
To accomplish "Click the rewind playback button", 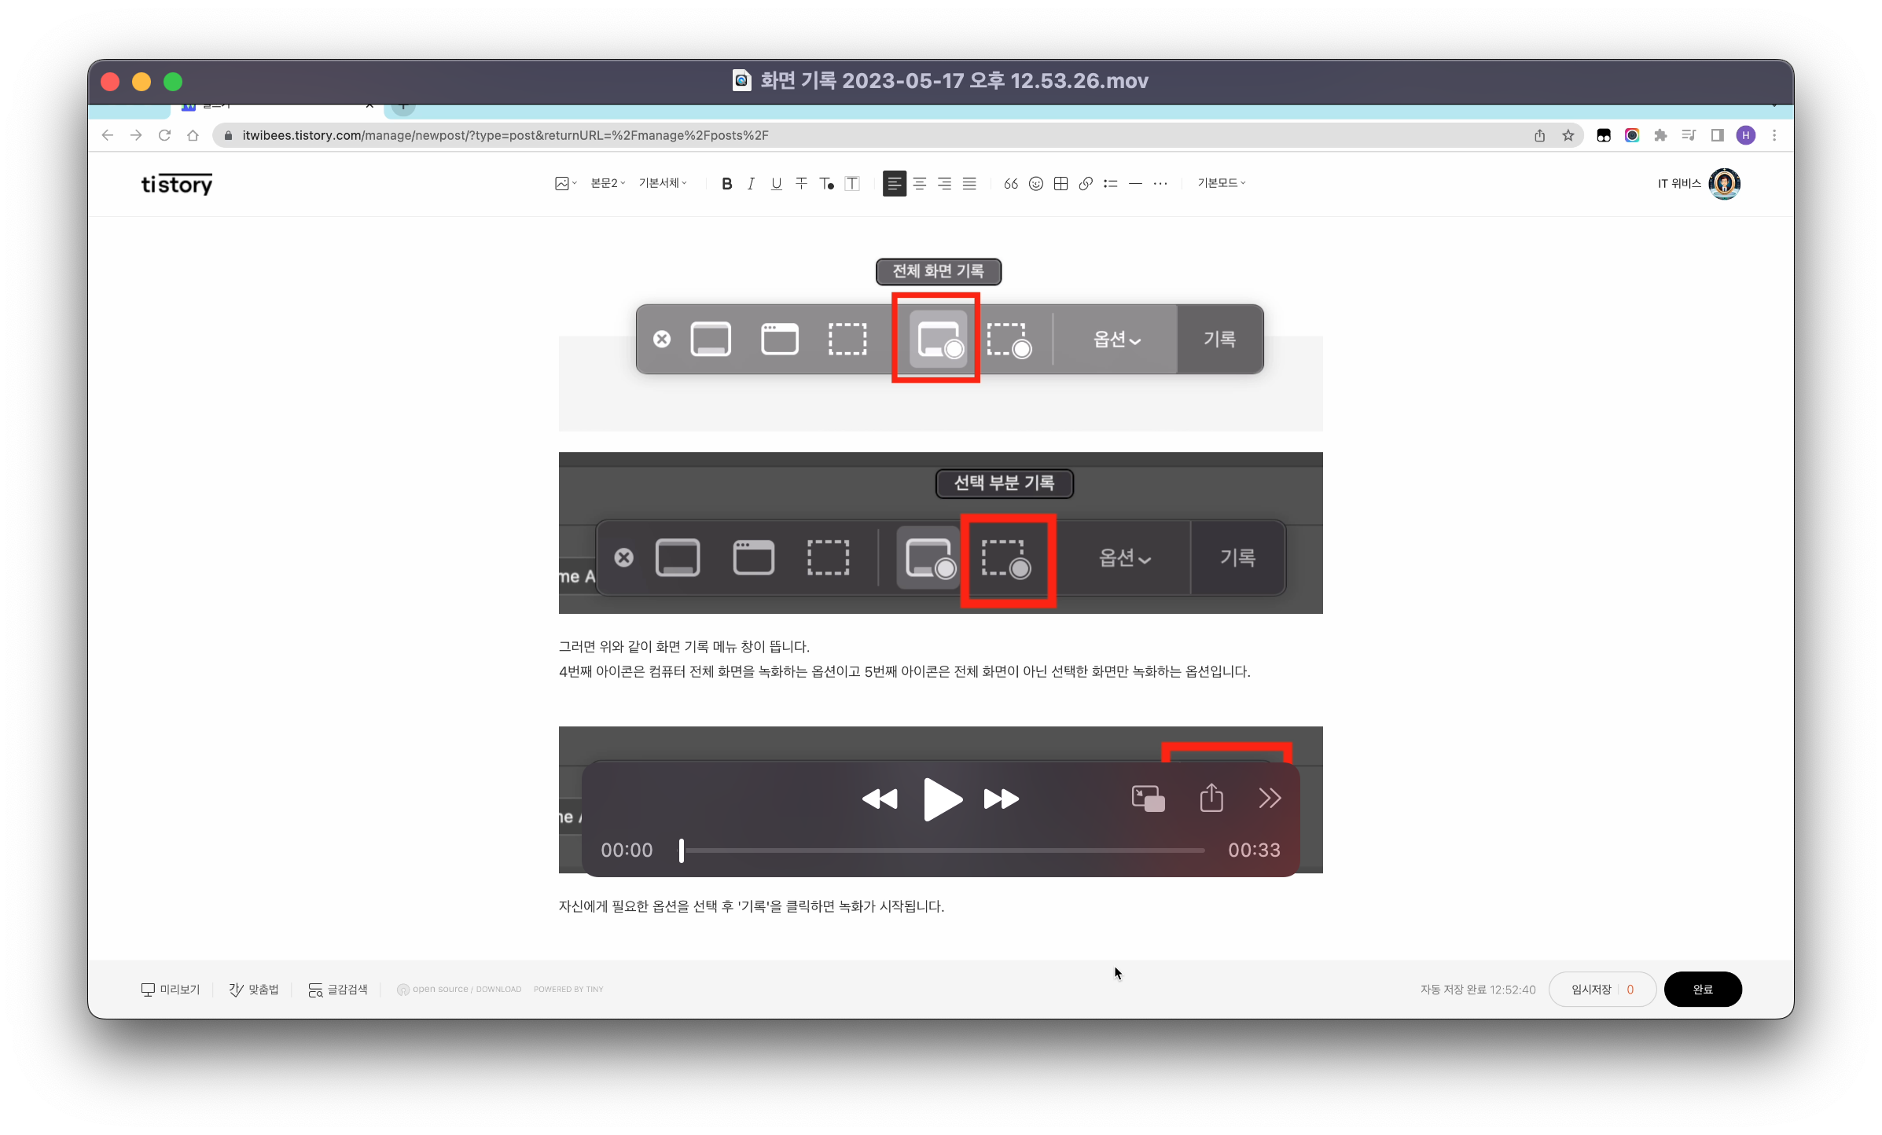I will [x=880, y=799].
